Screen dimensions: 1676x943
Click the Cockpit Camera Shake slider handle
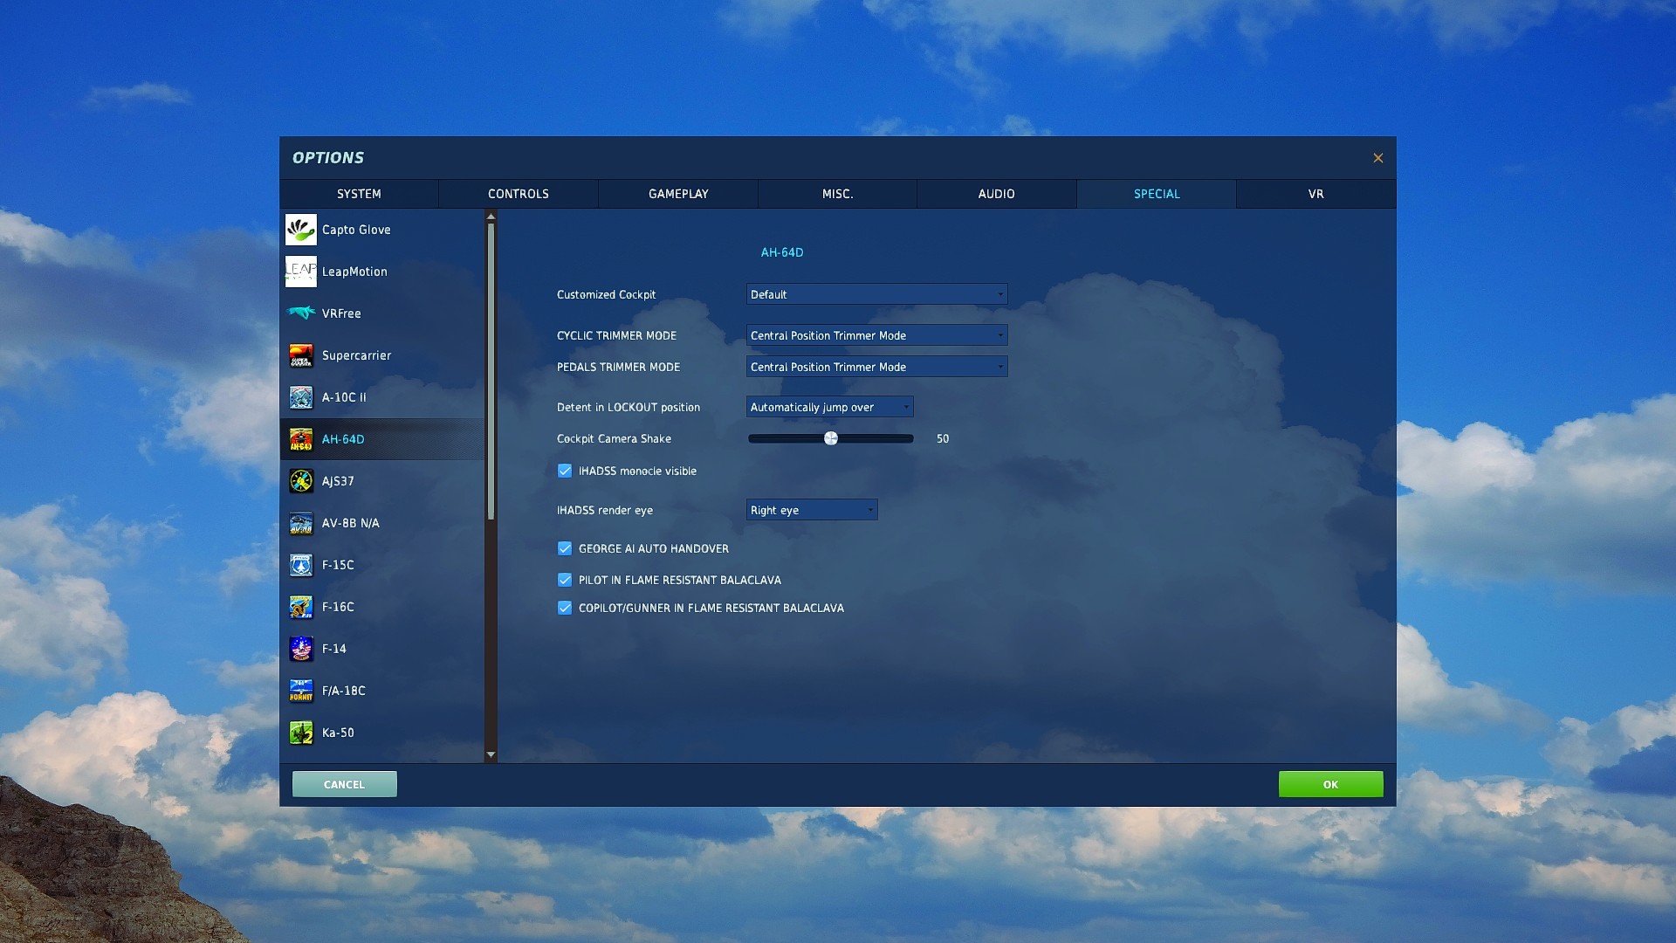[831, 438]
